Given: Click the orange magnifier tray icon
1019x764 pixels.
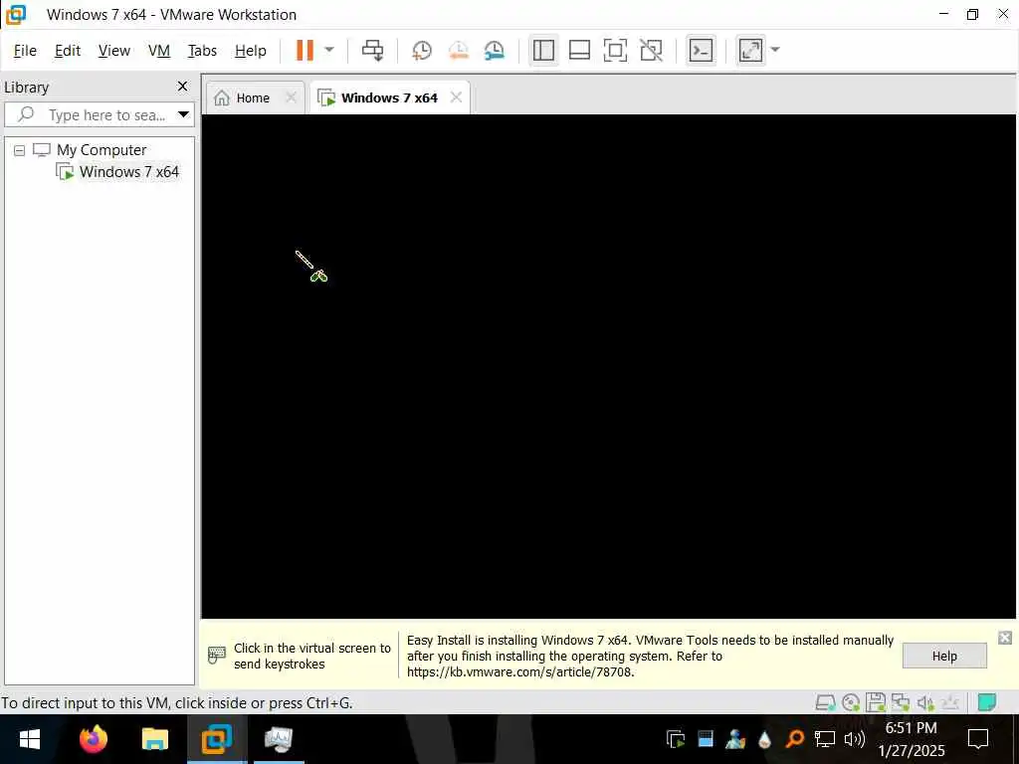Looking at the screenshot, I should click(794, 739).
